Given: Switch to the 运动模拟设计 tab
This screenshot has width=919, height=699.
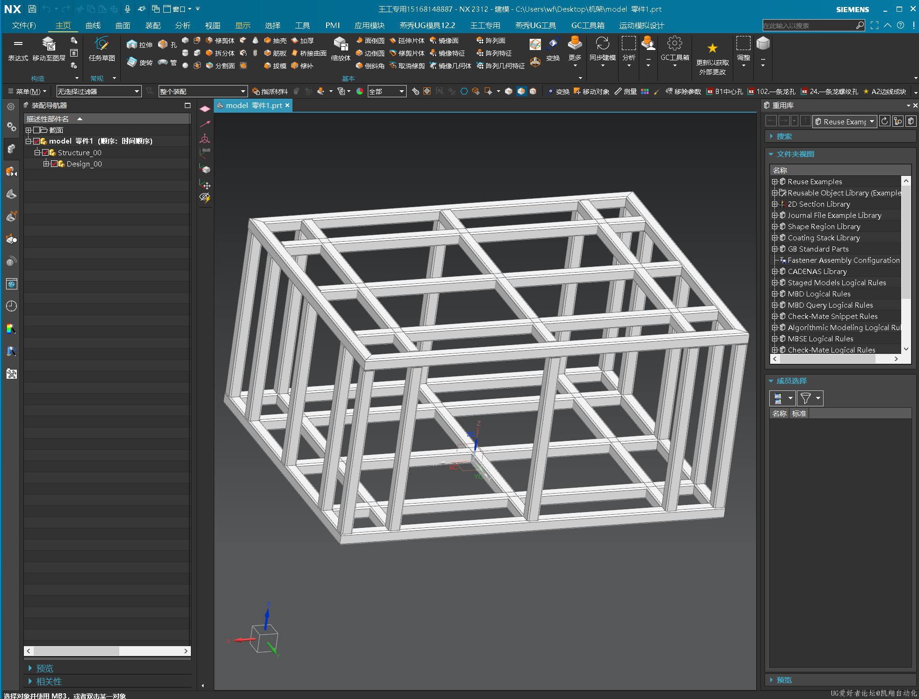Looking at the screenshot, I should pyautogui.click(x=642, y=25).
